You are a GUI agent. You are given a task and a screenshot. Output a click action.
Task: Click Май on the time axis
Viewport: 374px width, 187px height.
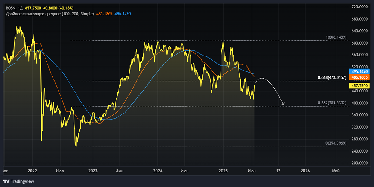pos(336,171)
